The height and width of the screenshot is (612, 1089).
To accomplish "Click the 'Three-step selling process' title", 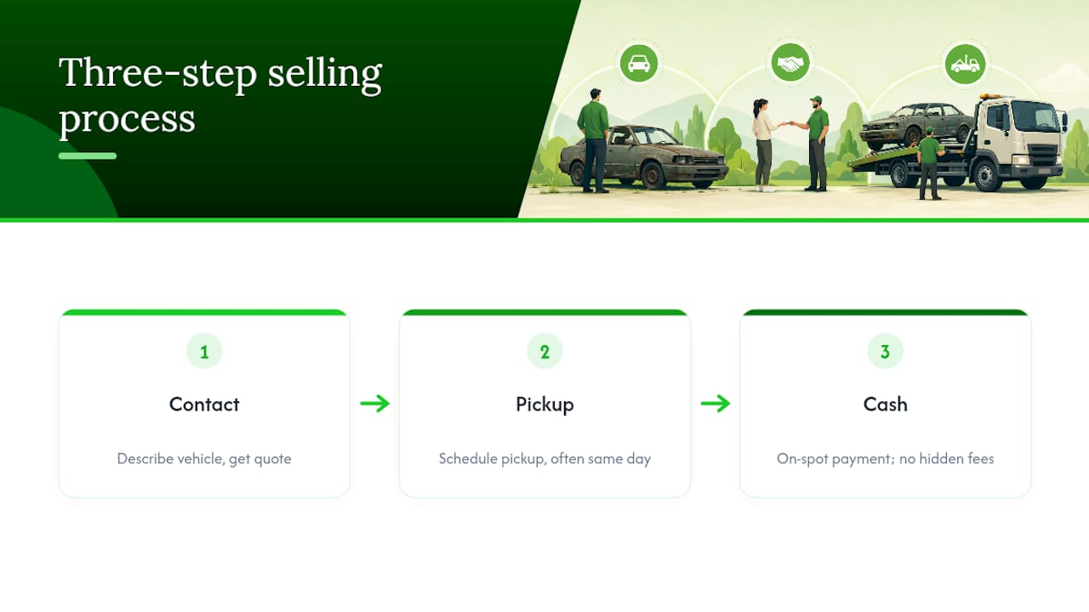I will pyautogui.click(x=220, y=95).
